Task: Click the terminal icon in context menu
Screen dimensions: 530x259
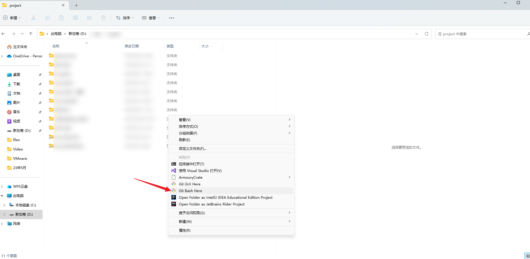Action: pos(174,164)
